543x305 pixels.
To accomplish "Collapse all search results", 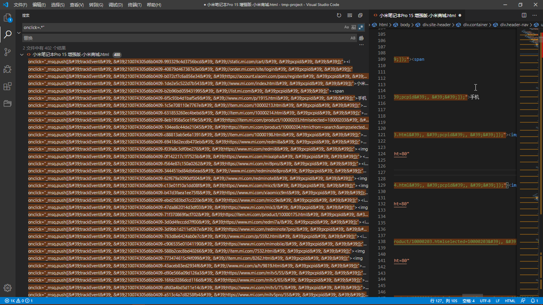I will pyautogui.click(x=360, y=15).
